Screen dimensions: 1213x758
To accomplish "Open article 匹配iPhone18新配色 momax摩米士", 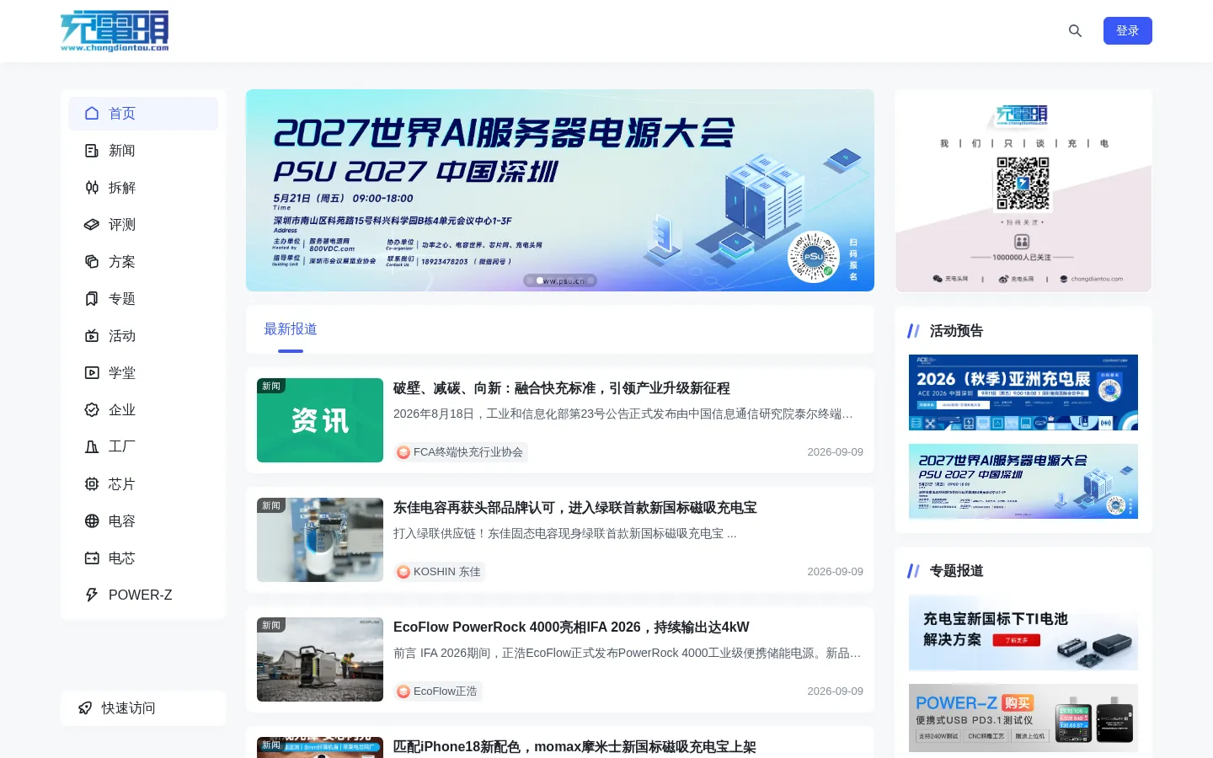I will tap(574, 746).
